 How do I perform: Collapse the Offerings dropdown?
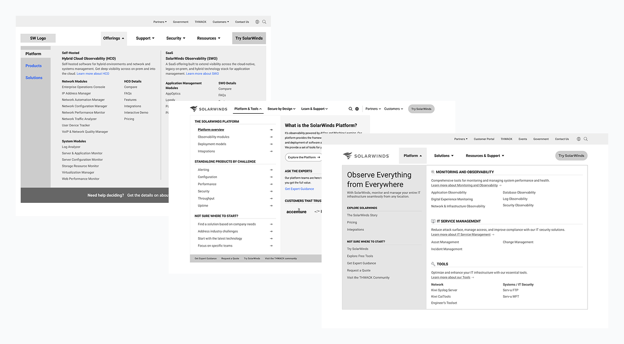pyautogui.click(x=114, y=38)
